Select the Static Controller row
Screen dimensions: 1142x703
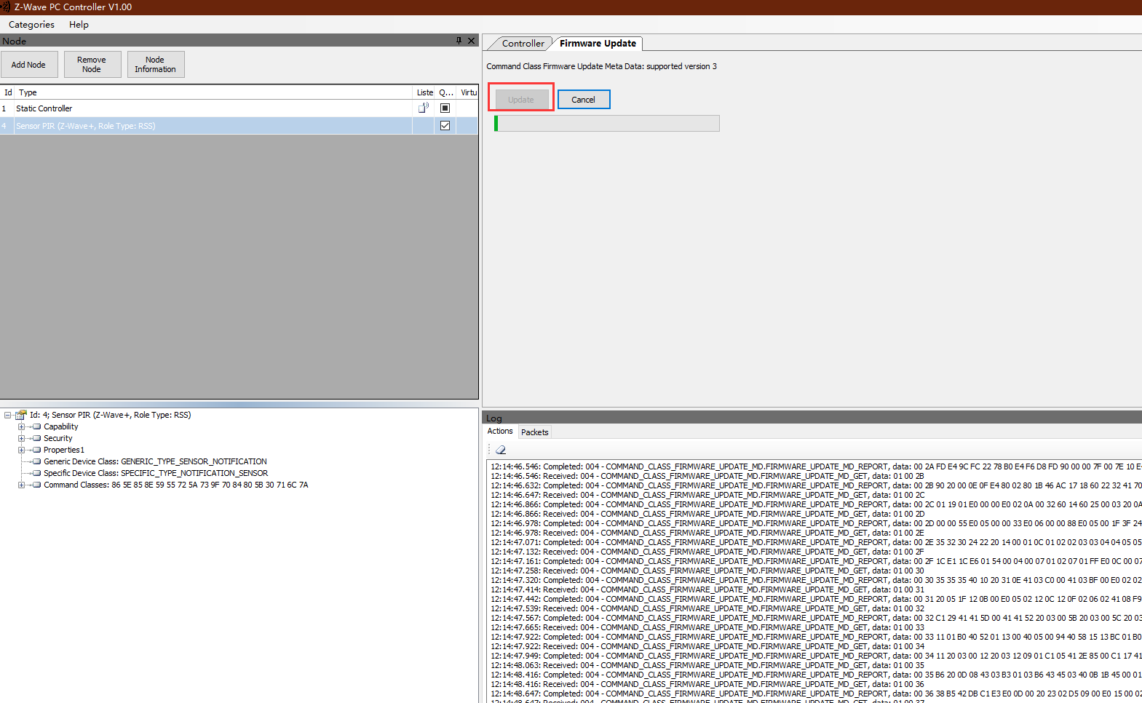pos(239,108)
